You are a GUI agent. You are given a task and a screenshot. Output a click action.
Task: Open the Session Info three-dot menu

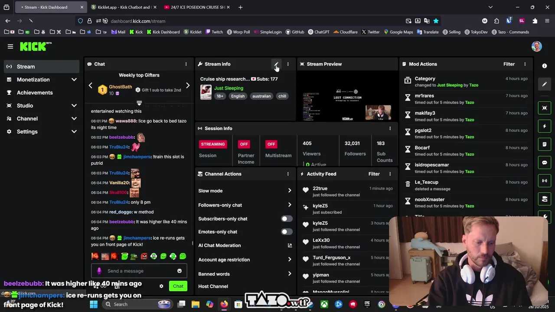[390, 128]
